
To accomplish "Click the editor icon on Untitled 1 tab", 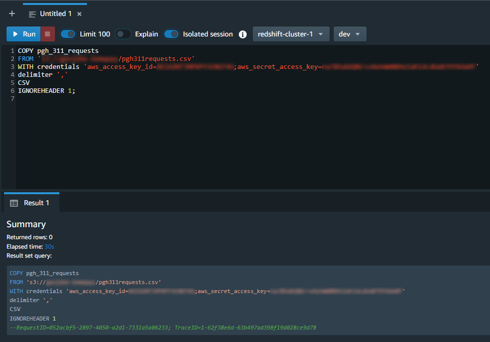I will point(32,14).
